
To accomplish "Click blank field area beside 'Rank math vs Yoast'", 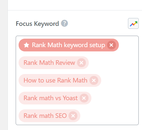I will click(x=114, y=98).
